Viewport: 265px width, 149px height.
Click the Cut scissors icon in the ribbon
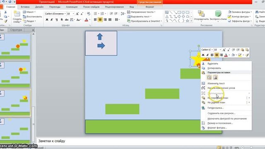coord(5,12)
